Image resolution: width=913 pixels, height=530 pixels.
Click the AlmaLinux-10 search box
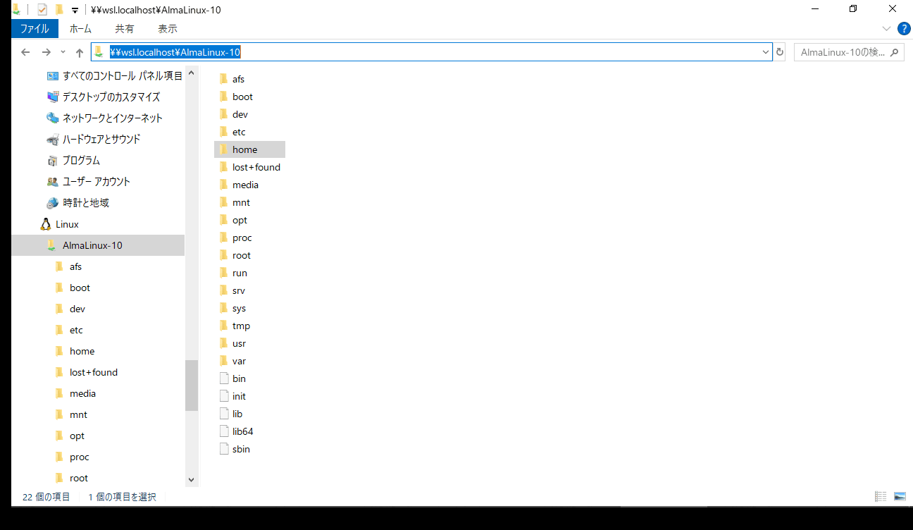coord(849,52)
